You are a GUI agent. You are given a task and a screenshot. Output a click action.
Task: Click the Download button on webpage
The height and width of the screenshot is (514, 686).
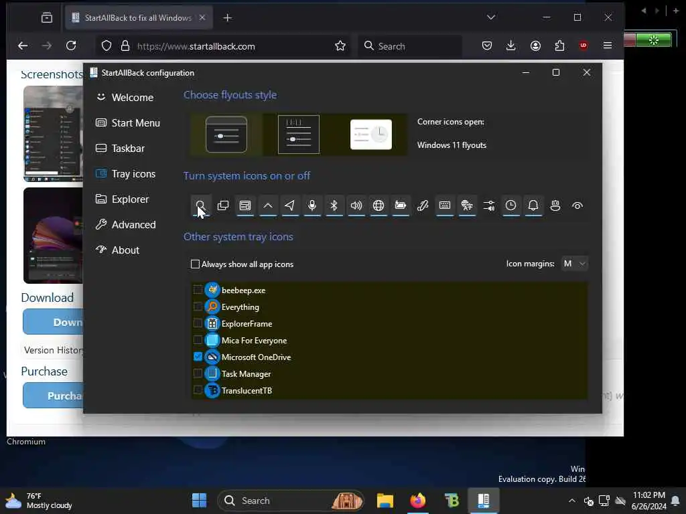(54, 322)
